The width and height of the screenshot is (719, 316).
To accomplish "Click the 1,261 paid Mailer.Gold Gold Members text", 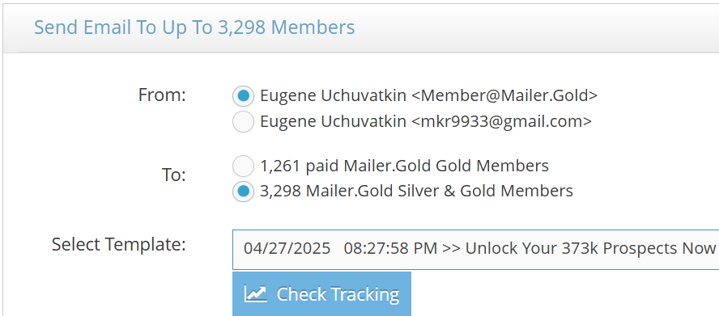I will coord(405,166).
